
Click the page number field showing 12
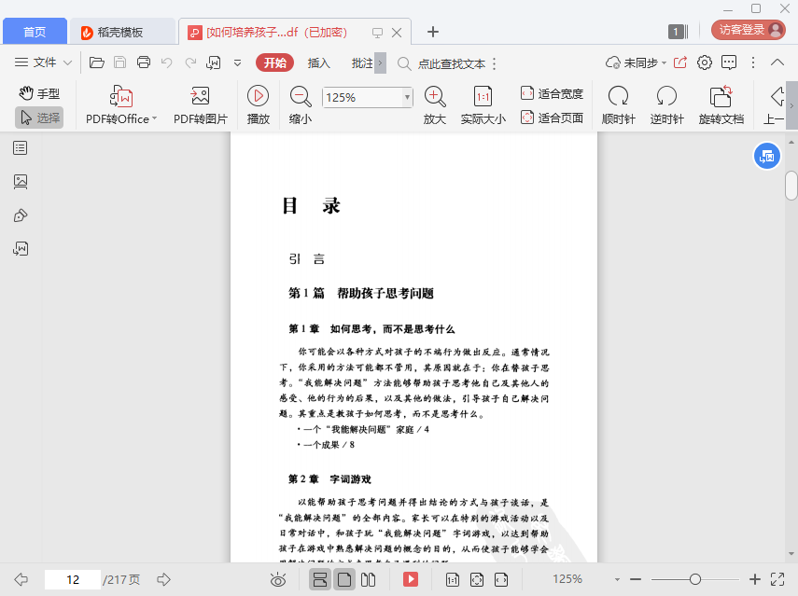pyautogui.click(x=73, y=580)
